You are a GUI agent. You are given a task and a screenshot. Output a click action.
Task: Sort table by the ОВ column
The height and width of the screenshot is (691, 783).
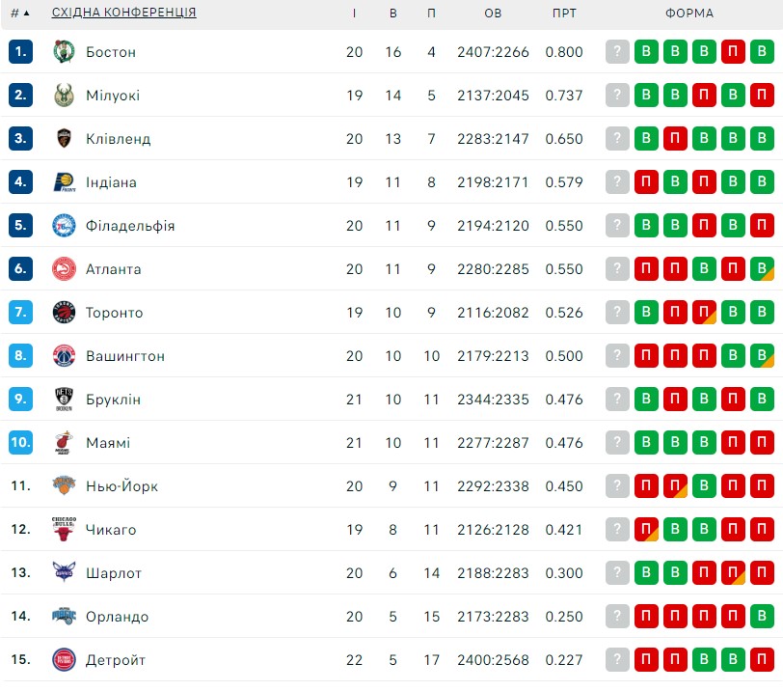(x=493, y=13)
